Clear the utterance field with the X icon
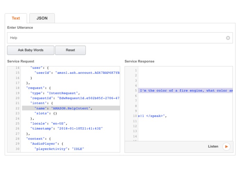The width and height of the screenshot is (241, 171). pos(228,38)
